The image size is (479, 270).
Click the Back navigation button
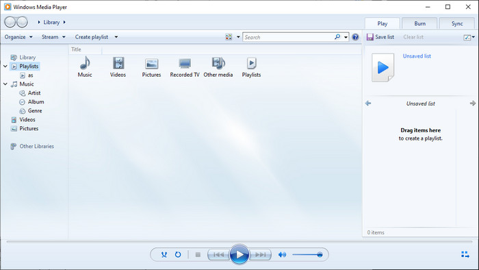coord(10,22)
